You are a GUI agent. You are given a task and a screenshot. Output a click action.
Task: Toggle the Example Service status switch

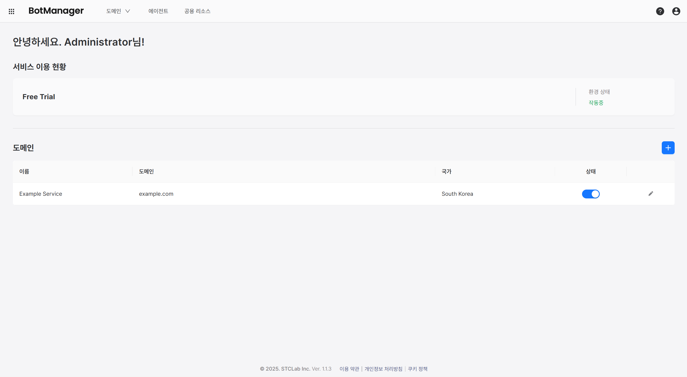pyautogui.click(x=591, y=194)
